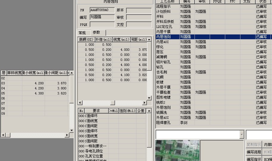This screenshot has height=161, width=272.
Task: Click the empty 版本 input field
Action: click(139, 10)
